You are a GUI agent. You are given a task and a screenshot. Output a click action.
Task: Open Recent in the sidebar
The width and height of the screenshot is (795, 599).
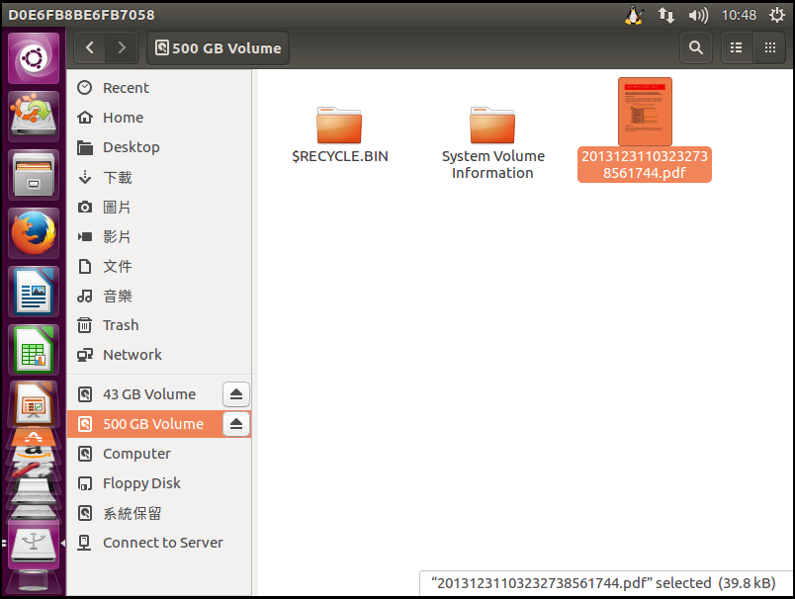point(158,88)
